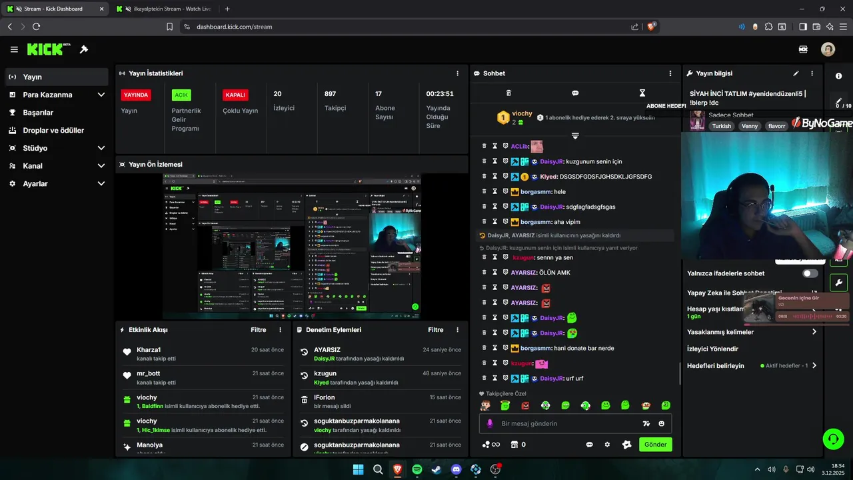Click the shield icon on the 'ÖLÜN AMK' message

point(505,272)
